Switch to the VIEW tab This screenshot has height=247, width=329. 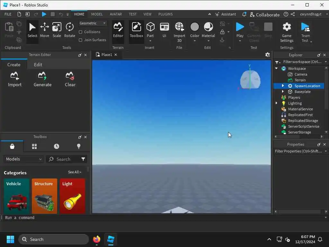point(147,14)
